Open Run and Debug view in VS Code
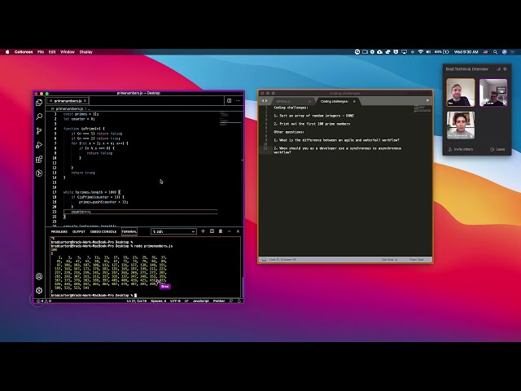 (39, 145)
